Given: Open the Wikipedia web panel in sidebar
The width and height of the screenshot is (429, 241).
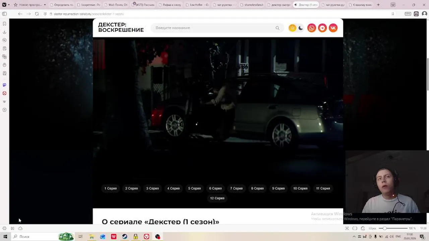Looking at the screenshot, I should click(4, 101).
